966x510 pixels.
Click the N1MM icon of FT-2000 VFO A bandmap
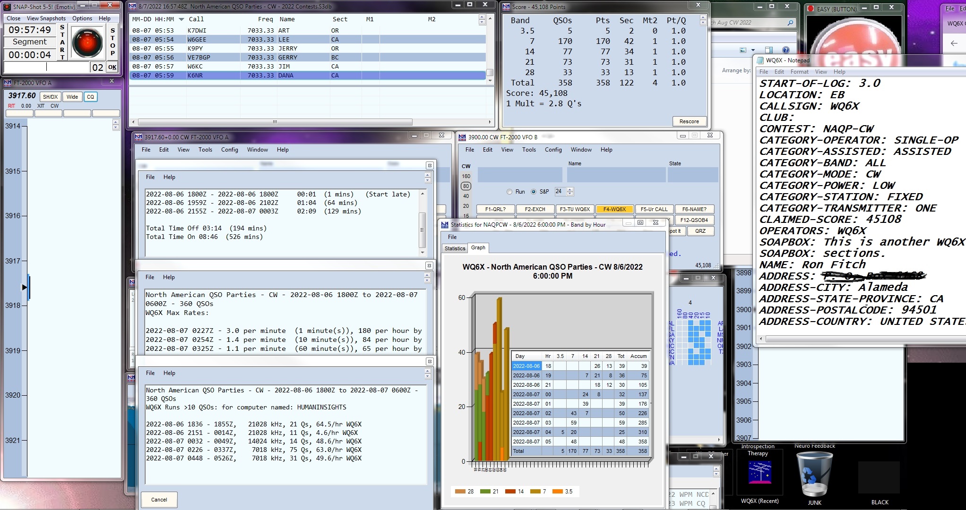coord(8,83)
